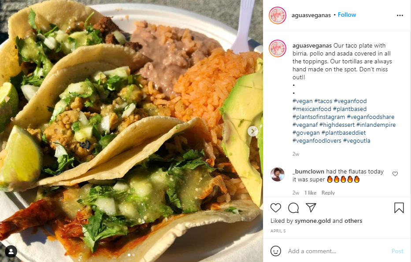Select the second carousel dot indicator
The height and width of the screenshot is (262, 411).
pyautogui.click(x=133, y=255)
